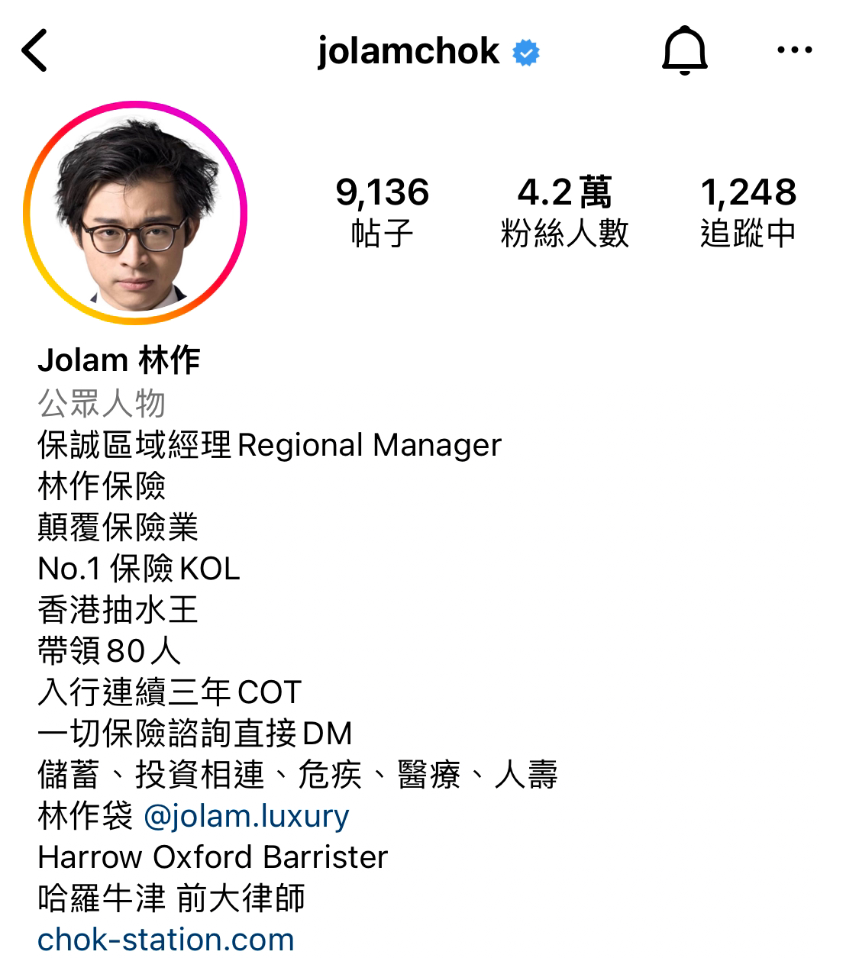Open the three-dot more options menu
Screen dimensions: 859x958
(x=794, y=50)
